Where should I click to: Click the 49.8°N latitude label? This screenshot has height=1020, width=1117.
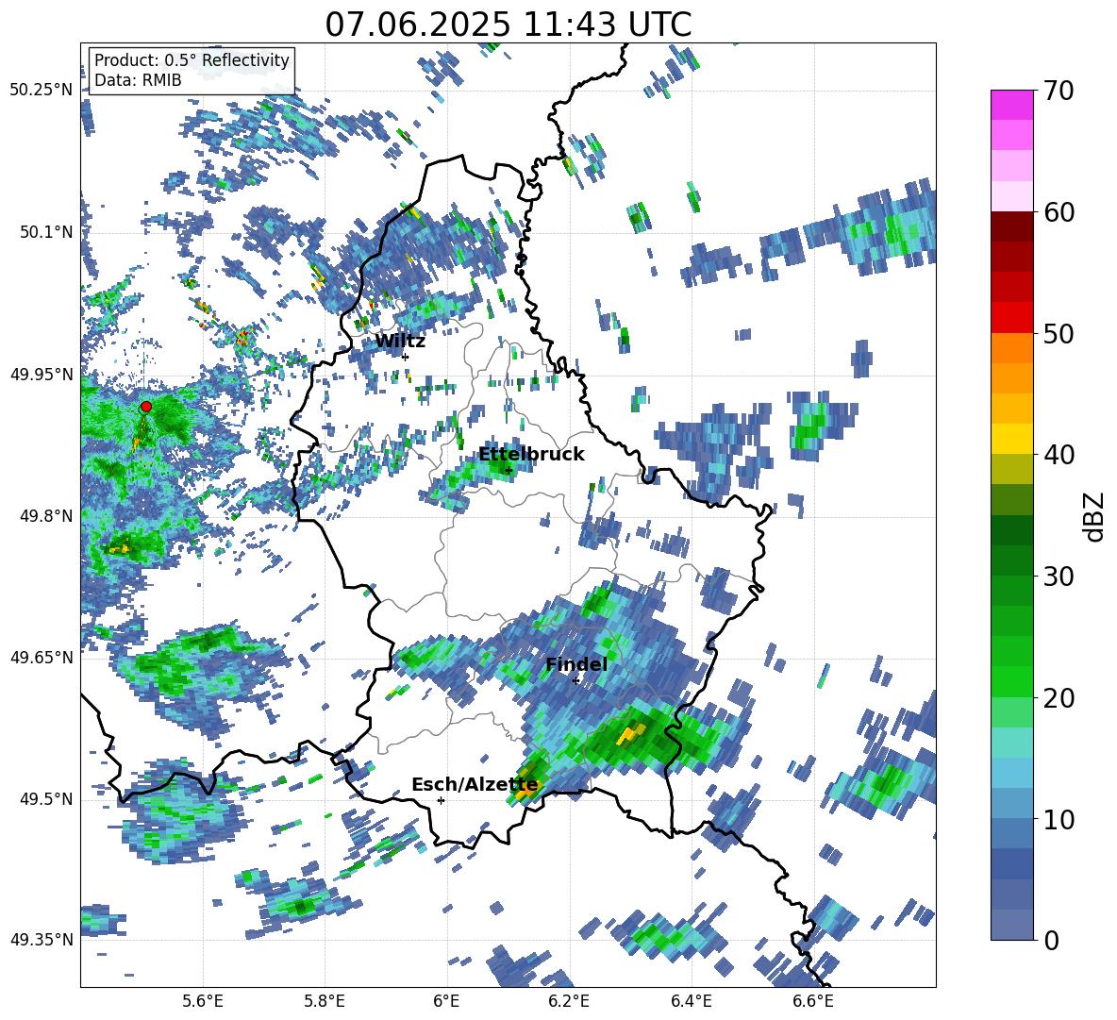pyautogui.click(x=45, y=516)
